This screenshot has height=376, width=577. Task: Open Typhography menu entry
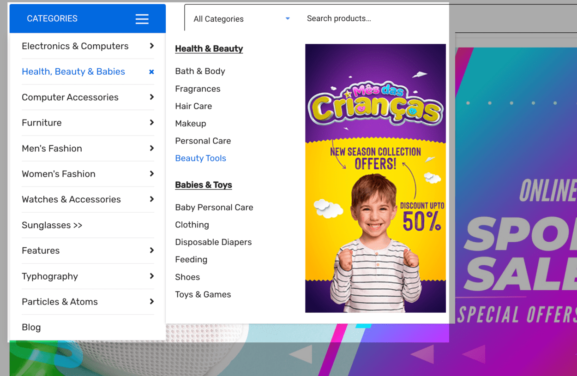point(50,276)
